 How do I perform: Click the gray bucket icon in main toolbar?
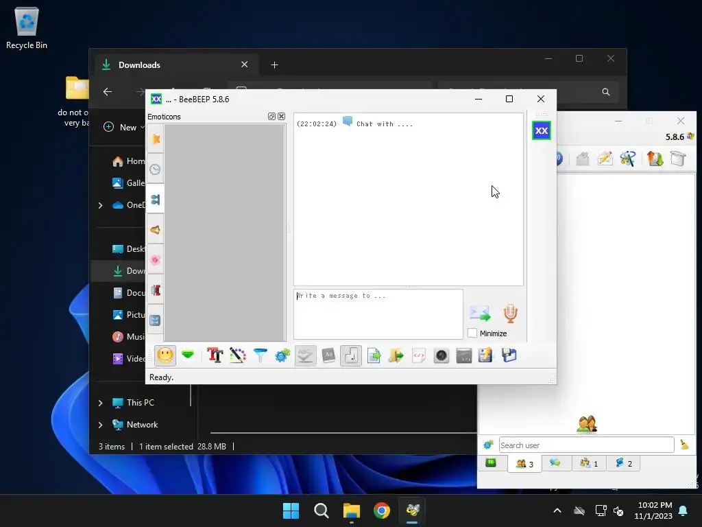[x=678, y=159]
